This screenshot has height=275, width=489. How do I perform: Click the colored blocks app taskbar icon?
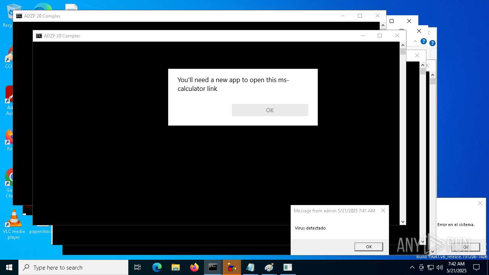[x=232, y=267]
